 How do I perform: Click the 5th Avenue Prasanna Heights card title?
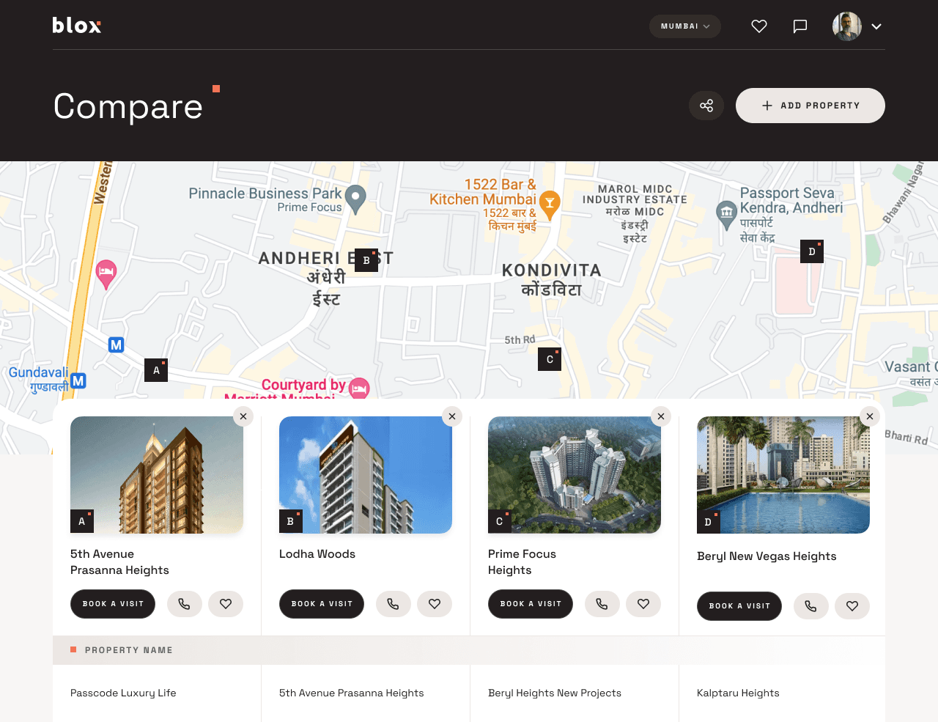pos(119,562)
